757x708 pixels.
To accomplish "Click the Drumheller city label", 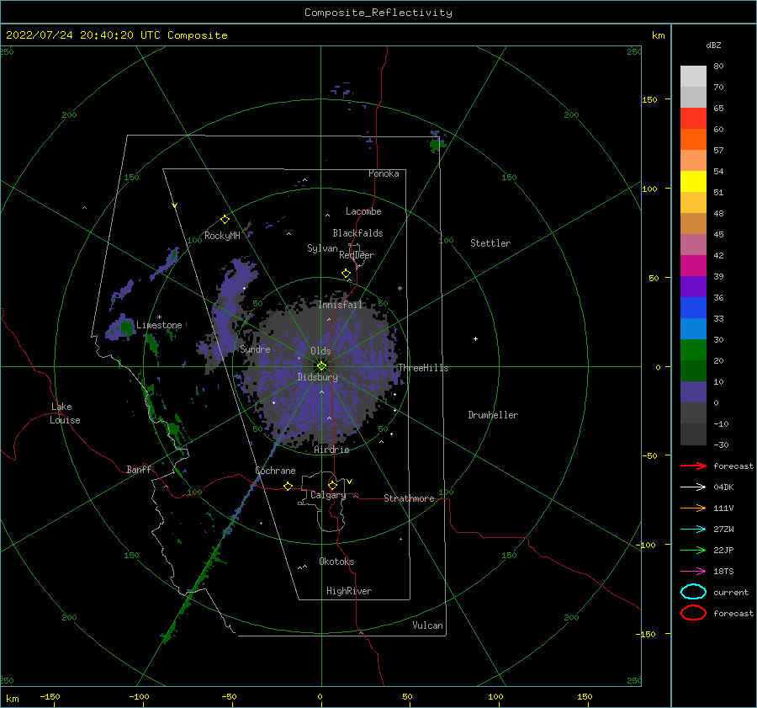I will (x=493, y=415).
